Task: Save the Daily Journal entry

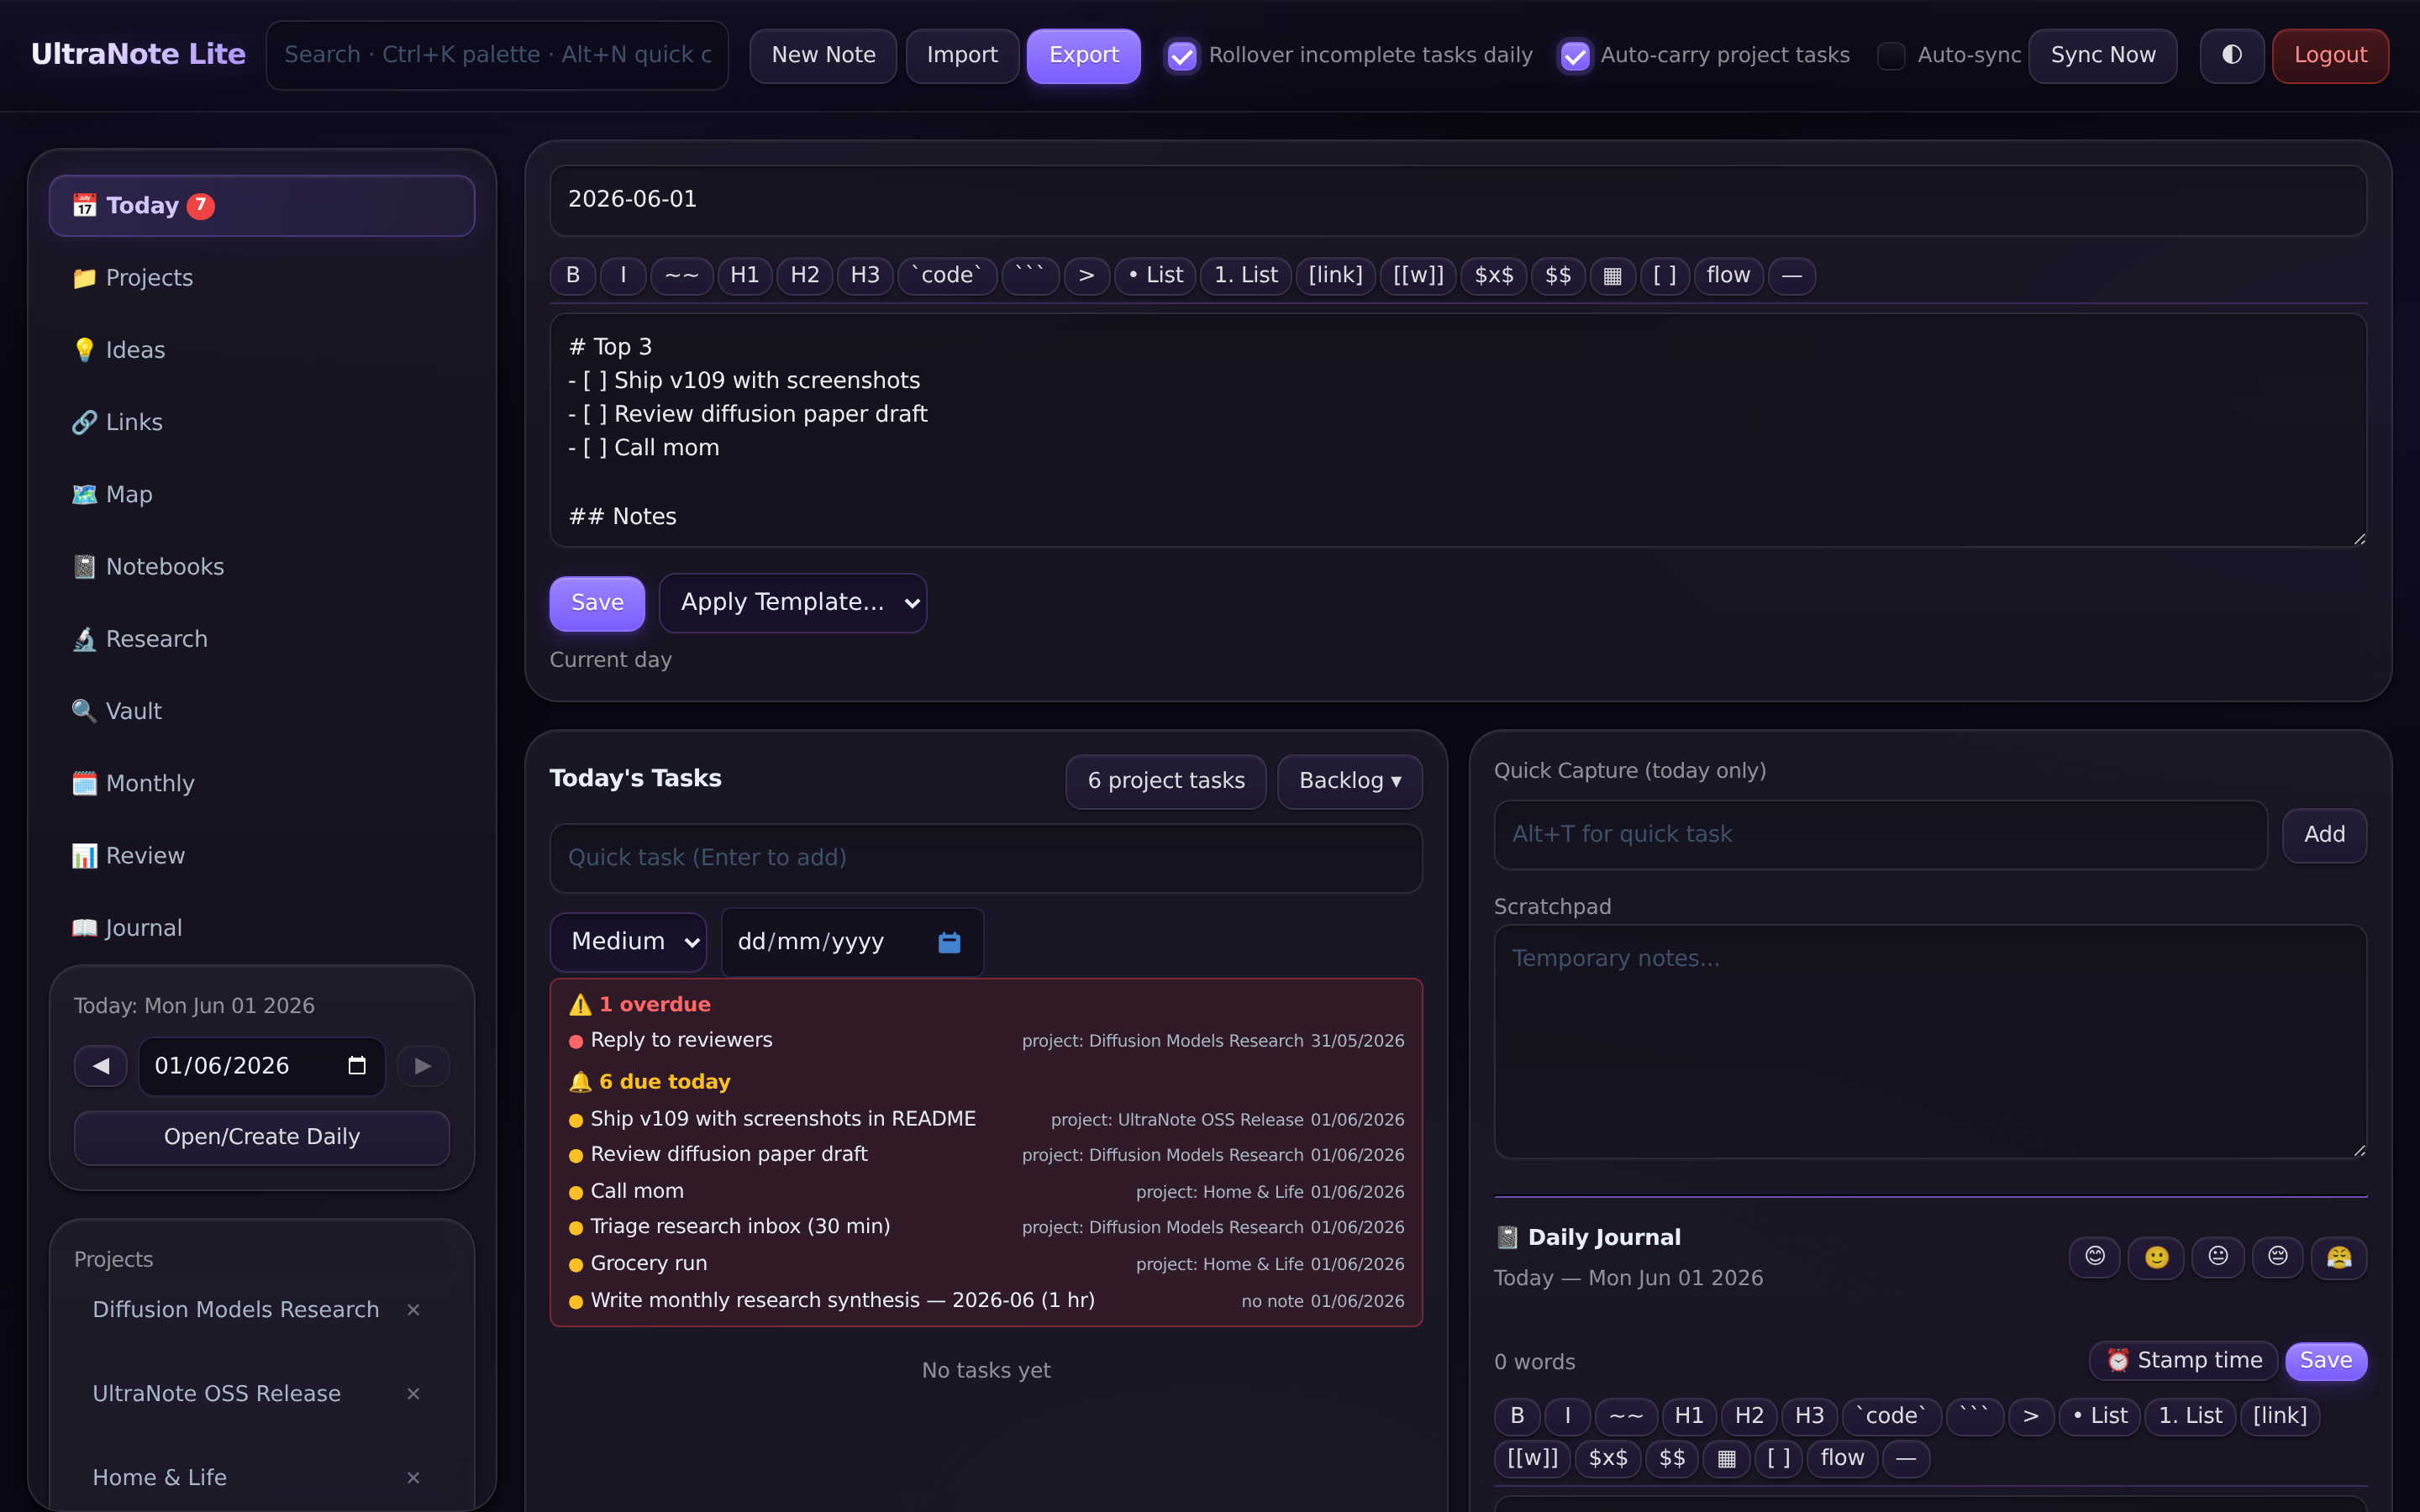Action: 2326,1361
